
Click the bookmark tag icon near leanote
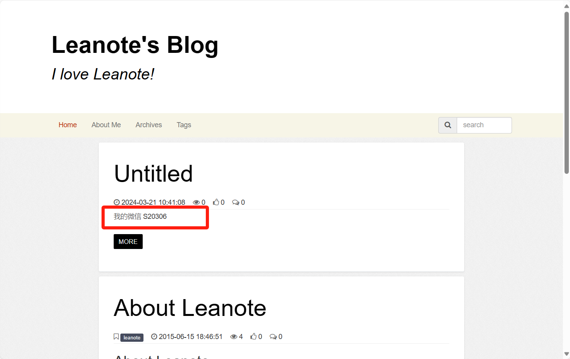[x=116, y=337]
